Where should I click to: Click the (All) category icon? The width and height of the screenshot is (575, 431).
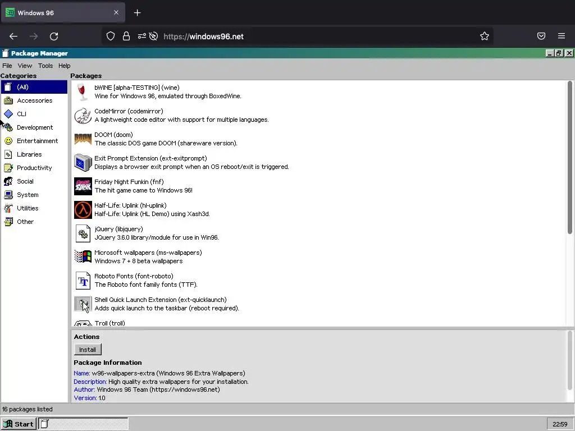tap(8, 87)
